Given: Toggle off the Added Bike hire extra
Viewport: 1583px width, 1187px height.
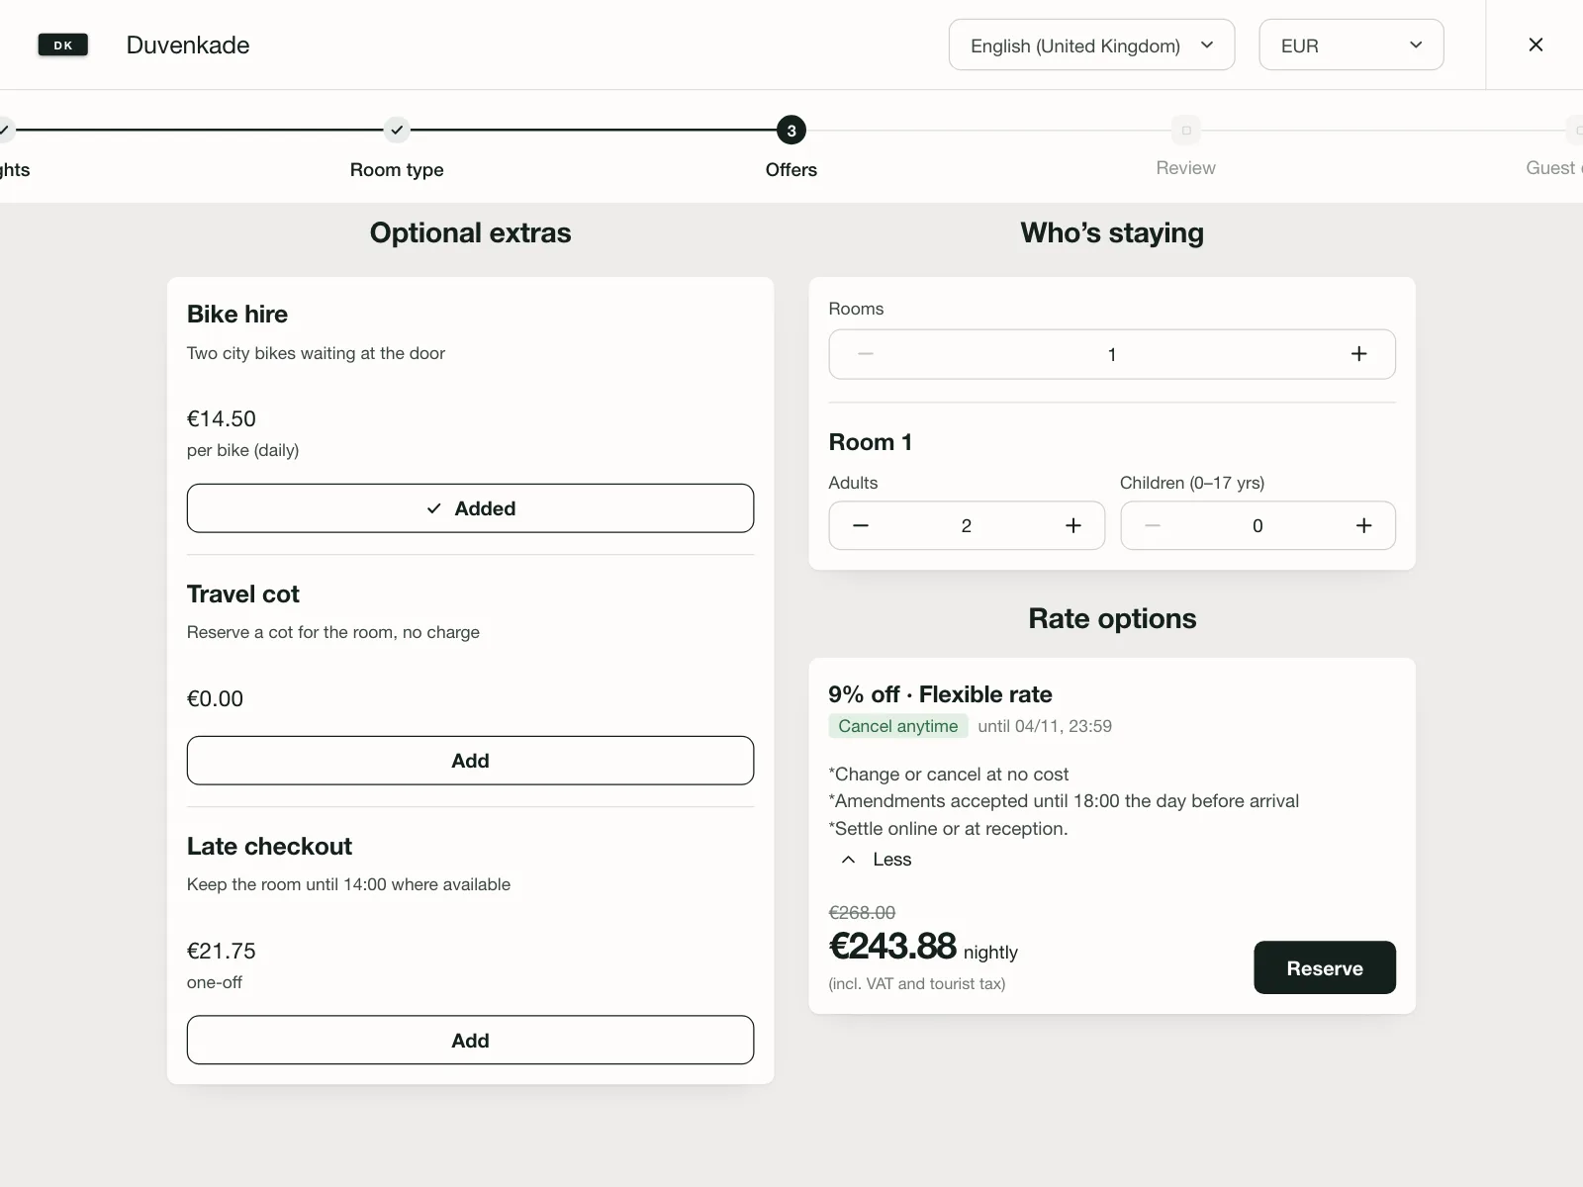Looking at the screenshot, I should [470, 508].
